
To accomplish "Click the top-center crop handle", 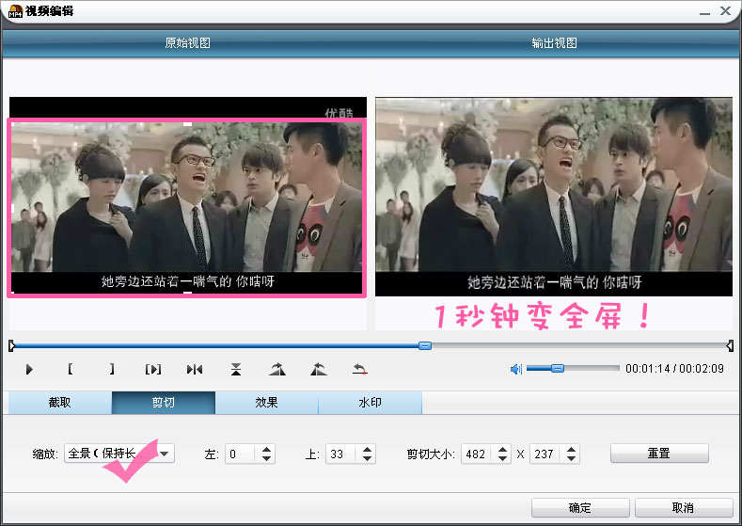I will [187, 124].
